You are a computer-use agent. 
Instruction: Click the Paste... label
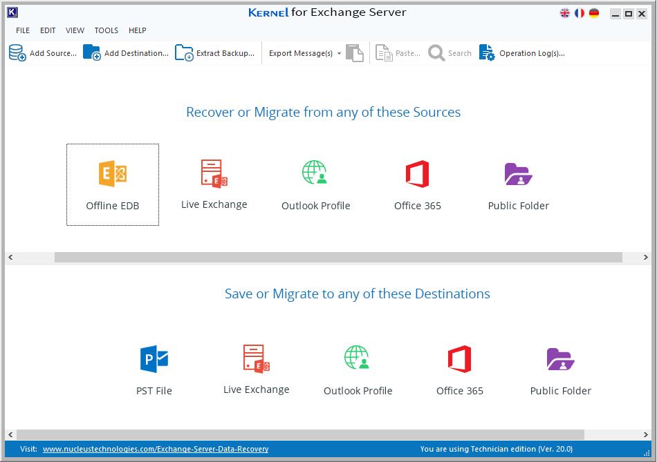(x=408, y=53)
